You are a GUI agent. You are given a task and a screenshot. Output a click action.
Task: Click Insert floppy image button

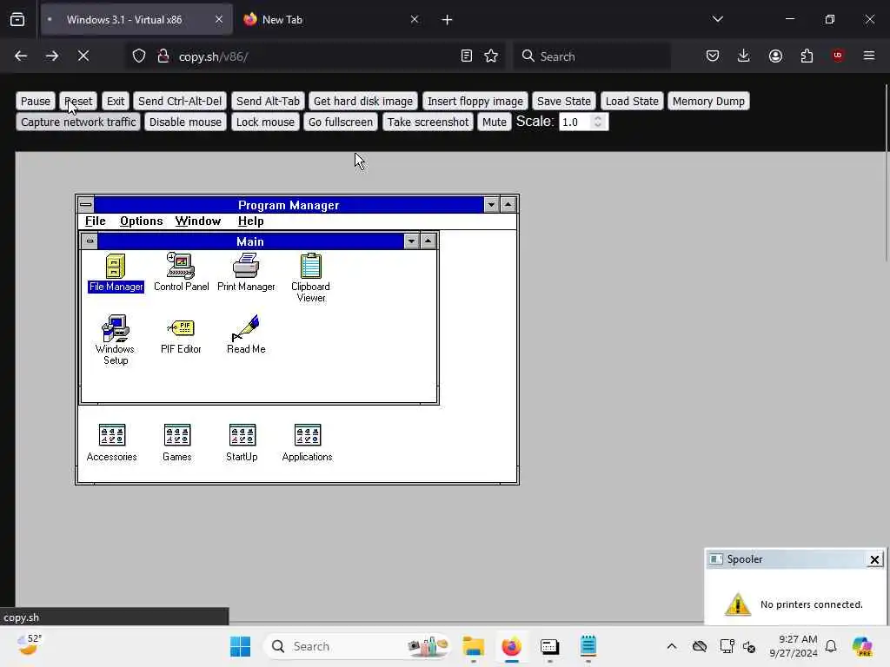[x=475, y=101]
